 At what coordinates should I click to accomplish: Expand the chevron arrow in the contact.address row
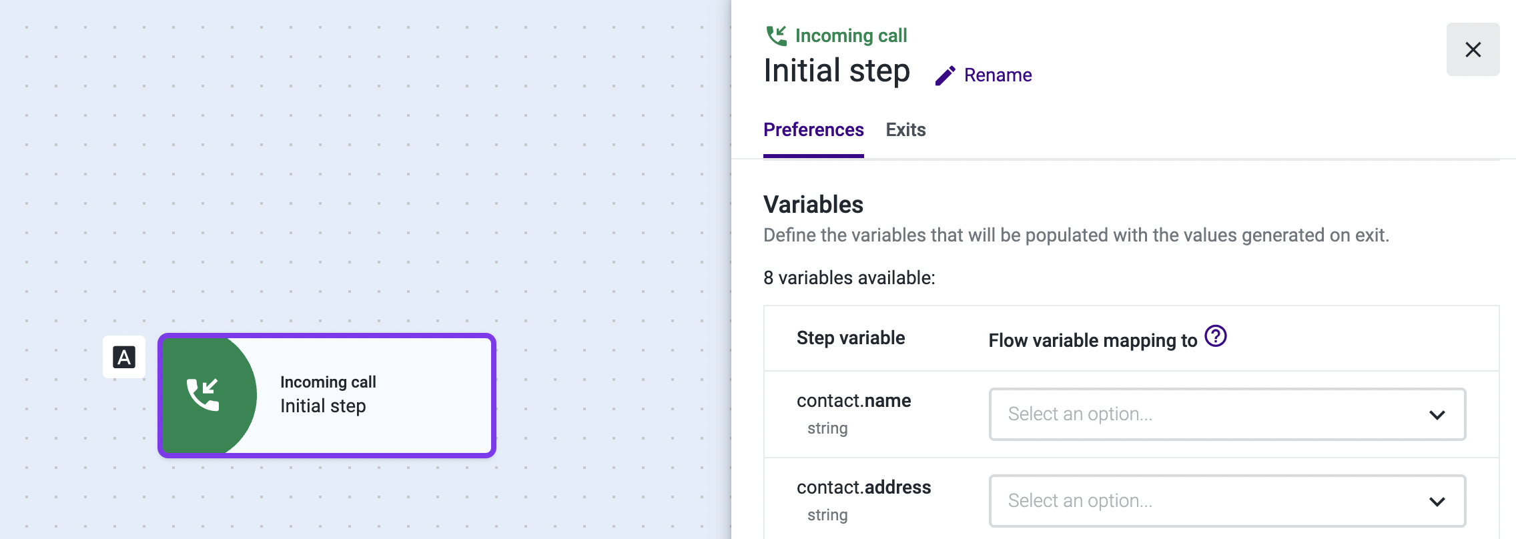coord(1437,502)
